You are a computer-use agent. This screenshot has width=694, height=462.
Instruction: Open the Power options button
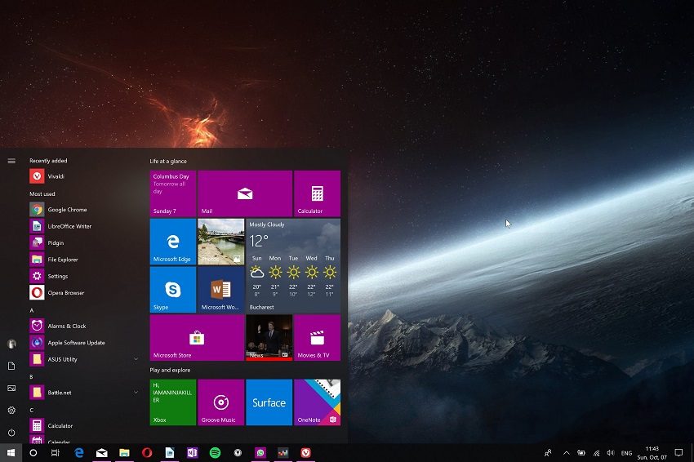pyautogui.click(x=11, y=433)
